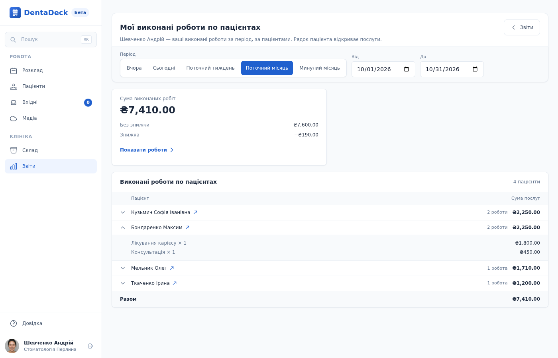Focus the Пошук search field
558x358 pixels.
(51, 40)
